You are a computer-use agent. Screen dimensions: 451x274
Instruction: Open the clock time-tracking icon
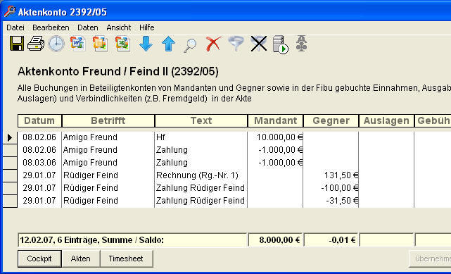pyautogui.click(x=56, y=44)
